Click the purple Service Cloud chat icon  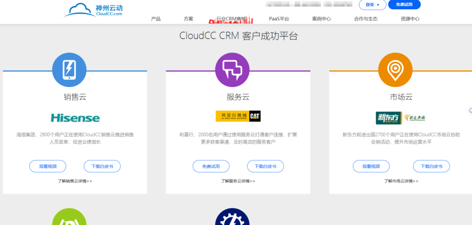[232, 70]
